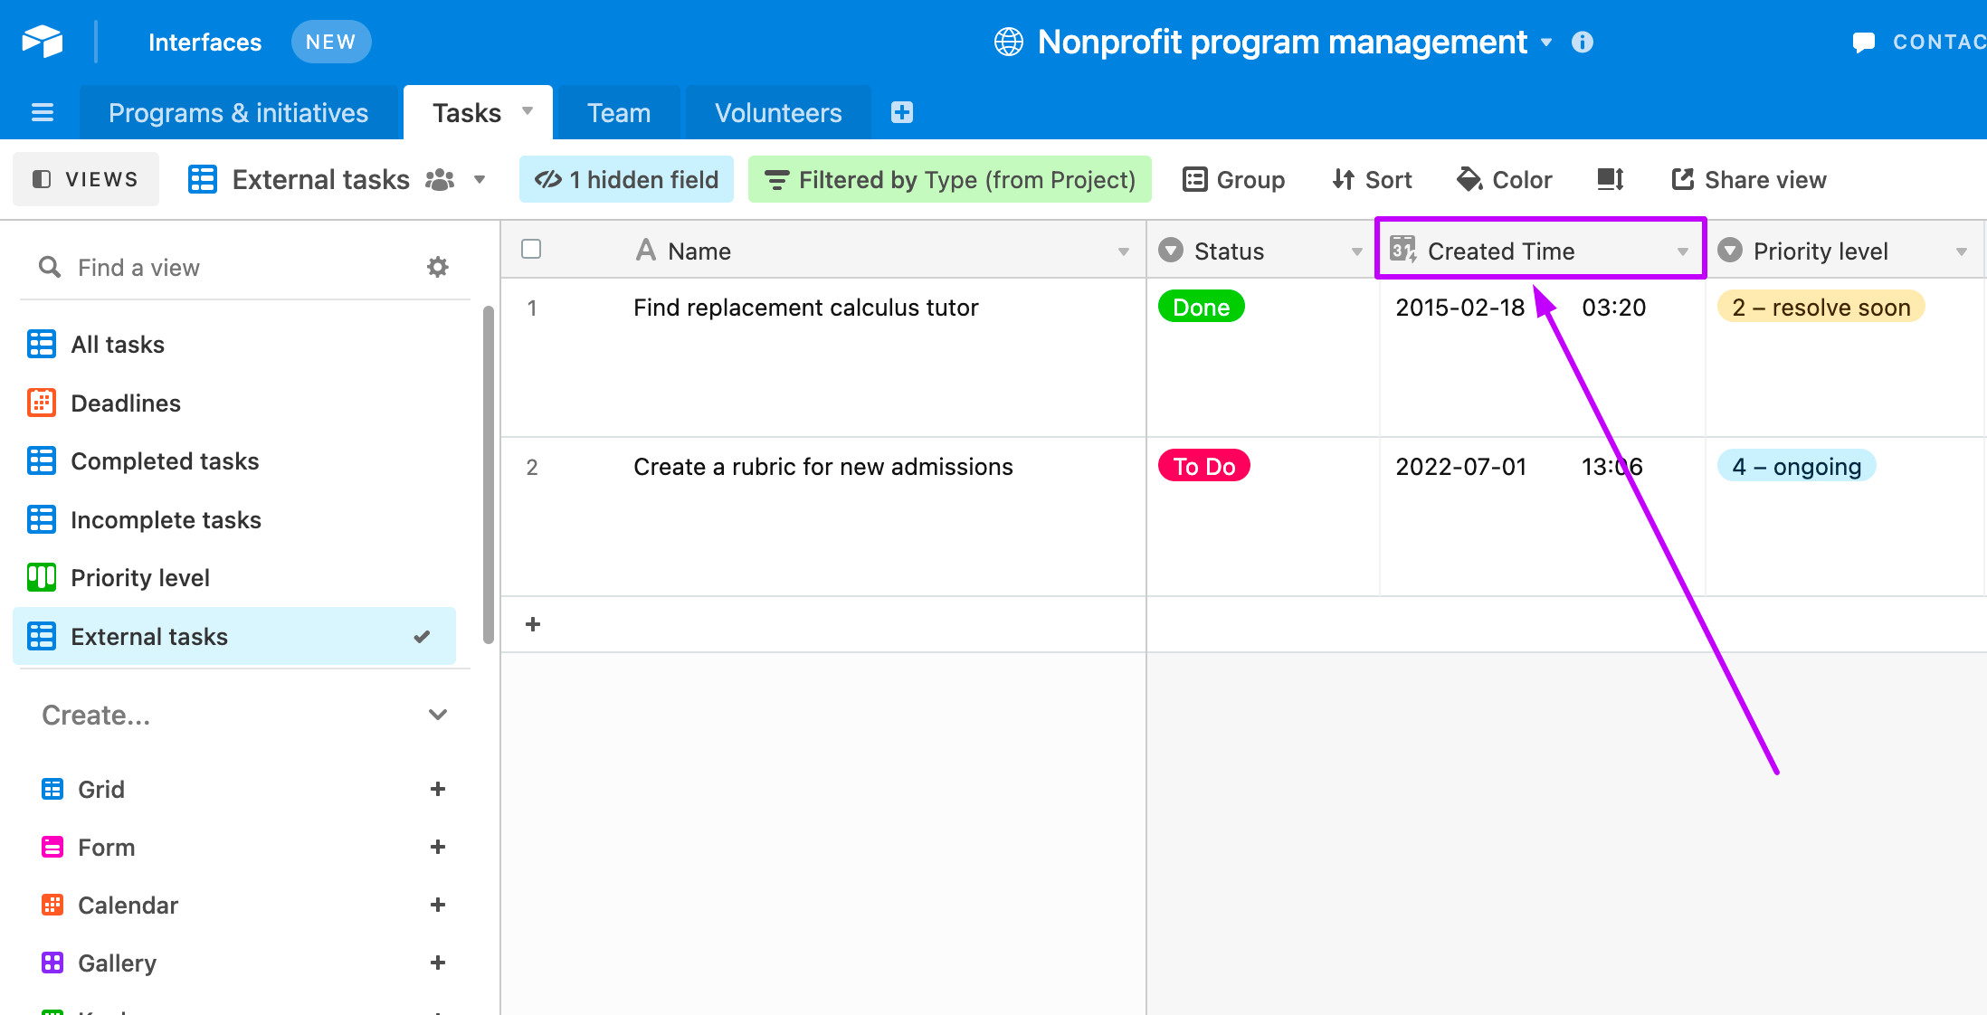Open External tasks view dropdown arrow
The width and height of the screenshot is (1987, 1015).
(x=480, y=180)
